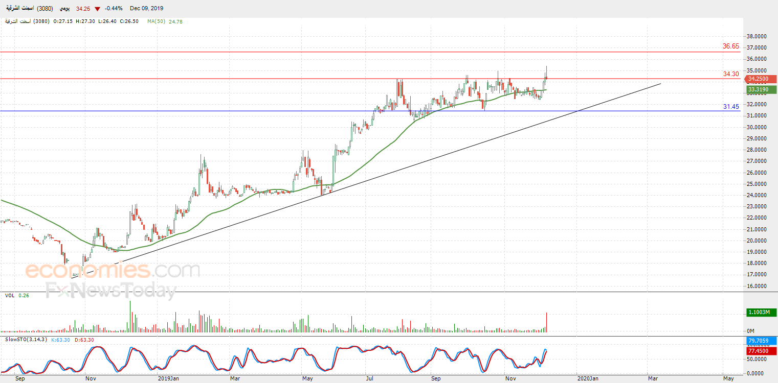Click the last price 34.25 in header

coord(83,9)
